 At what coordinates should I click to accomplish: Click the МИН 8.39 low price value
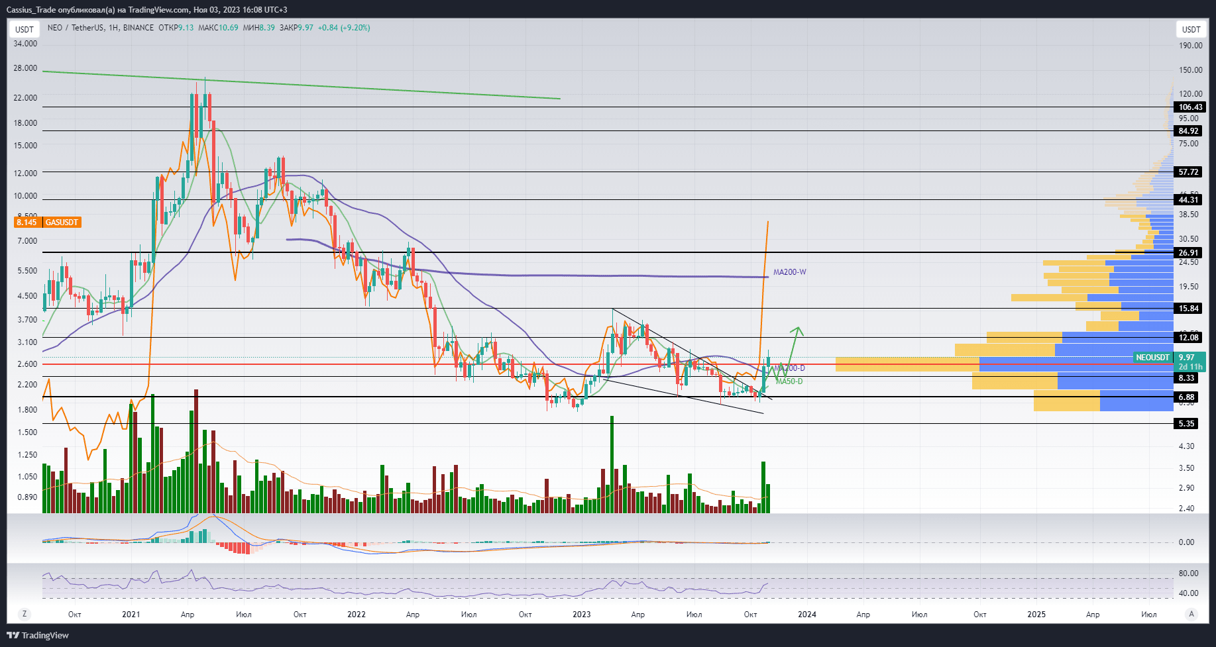click(258, 28)
